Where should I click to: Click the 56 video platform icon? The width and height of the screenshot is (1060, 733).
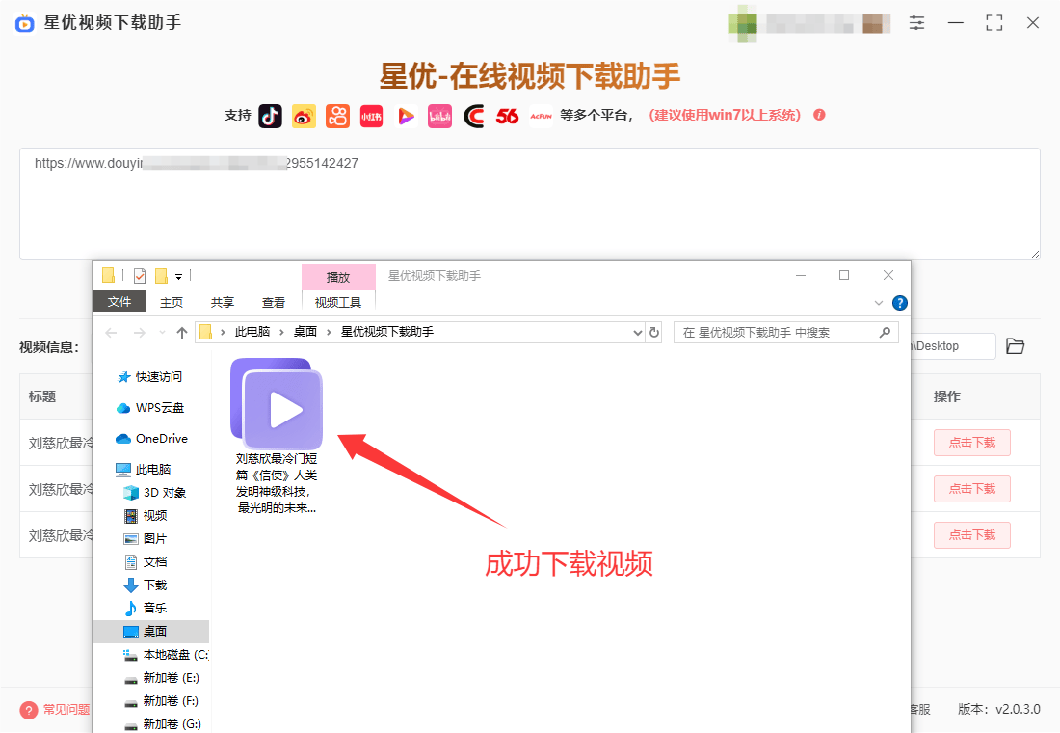[508, 115]
